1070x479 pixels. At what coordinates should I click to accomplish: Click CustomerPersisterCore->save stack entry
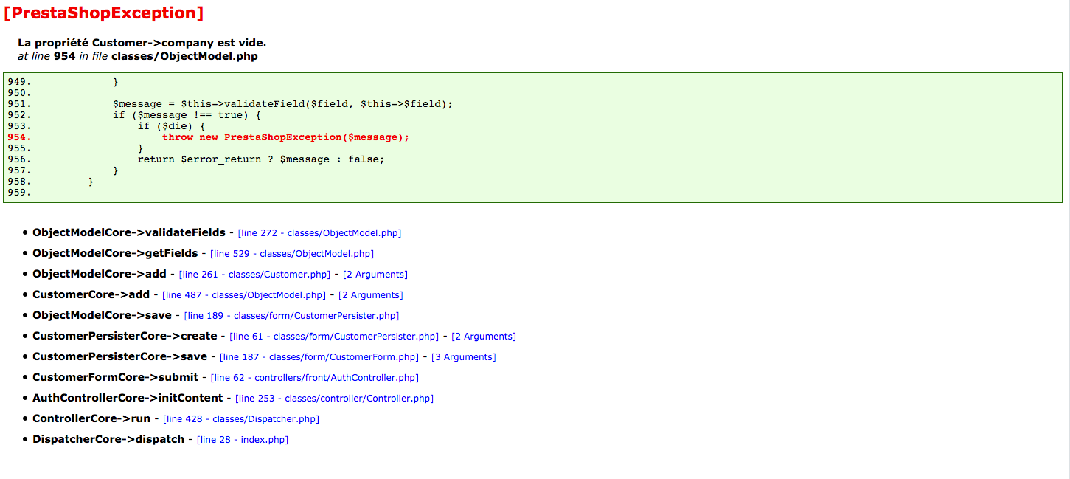click(119, 356)
